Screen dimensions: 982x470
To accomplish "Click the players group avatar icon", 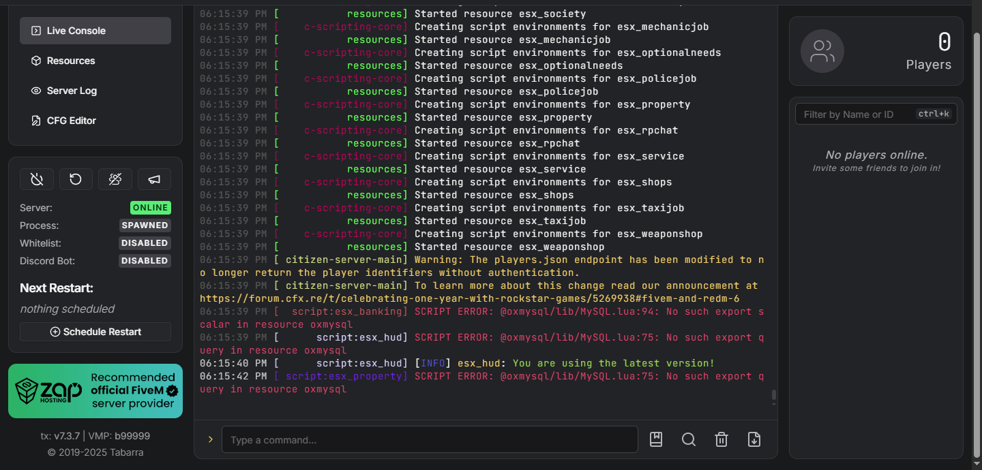I will coord(822,51).
